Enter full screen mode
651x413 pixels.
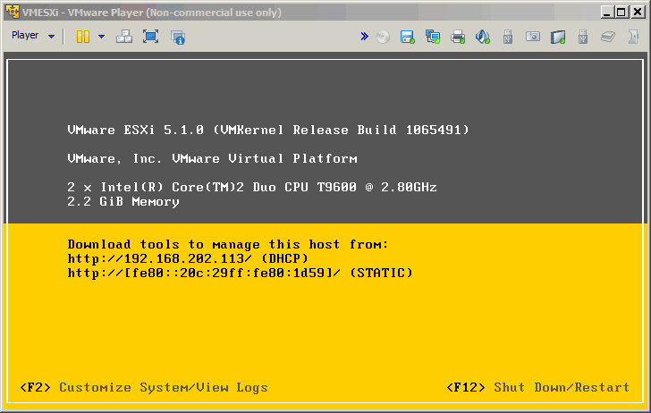point(151,37)
